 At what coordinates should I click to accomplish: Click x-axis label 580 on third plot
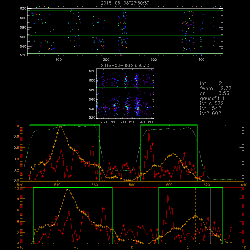click(132, 185)
